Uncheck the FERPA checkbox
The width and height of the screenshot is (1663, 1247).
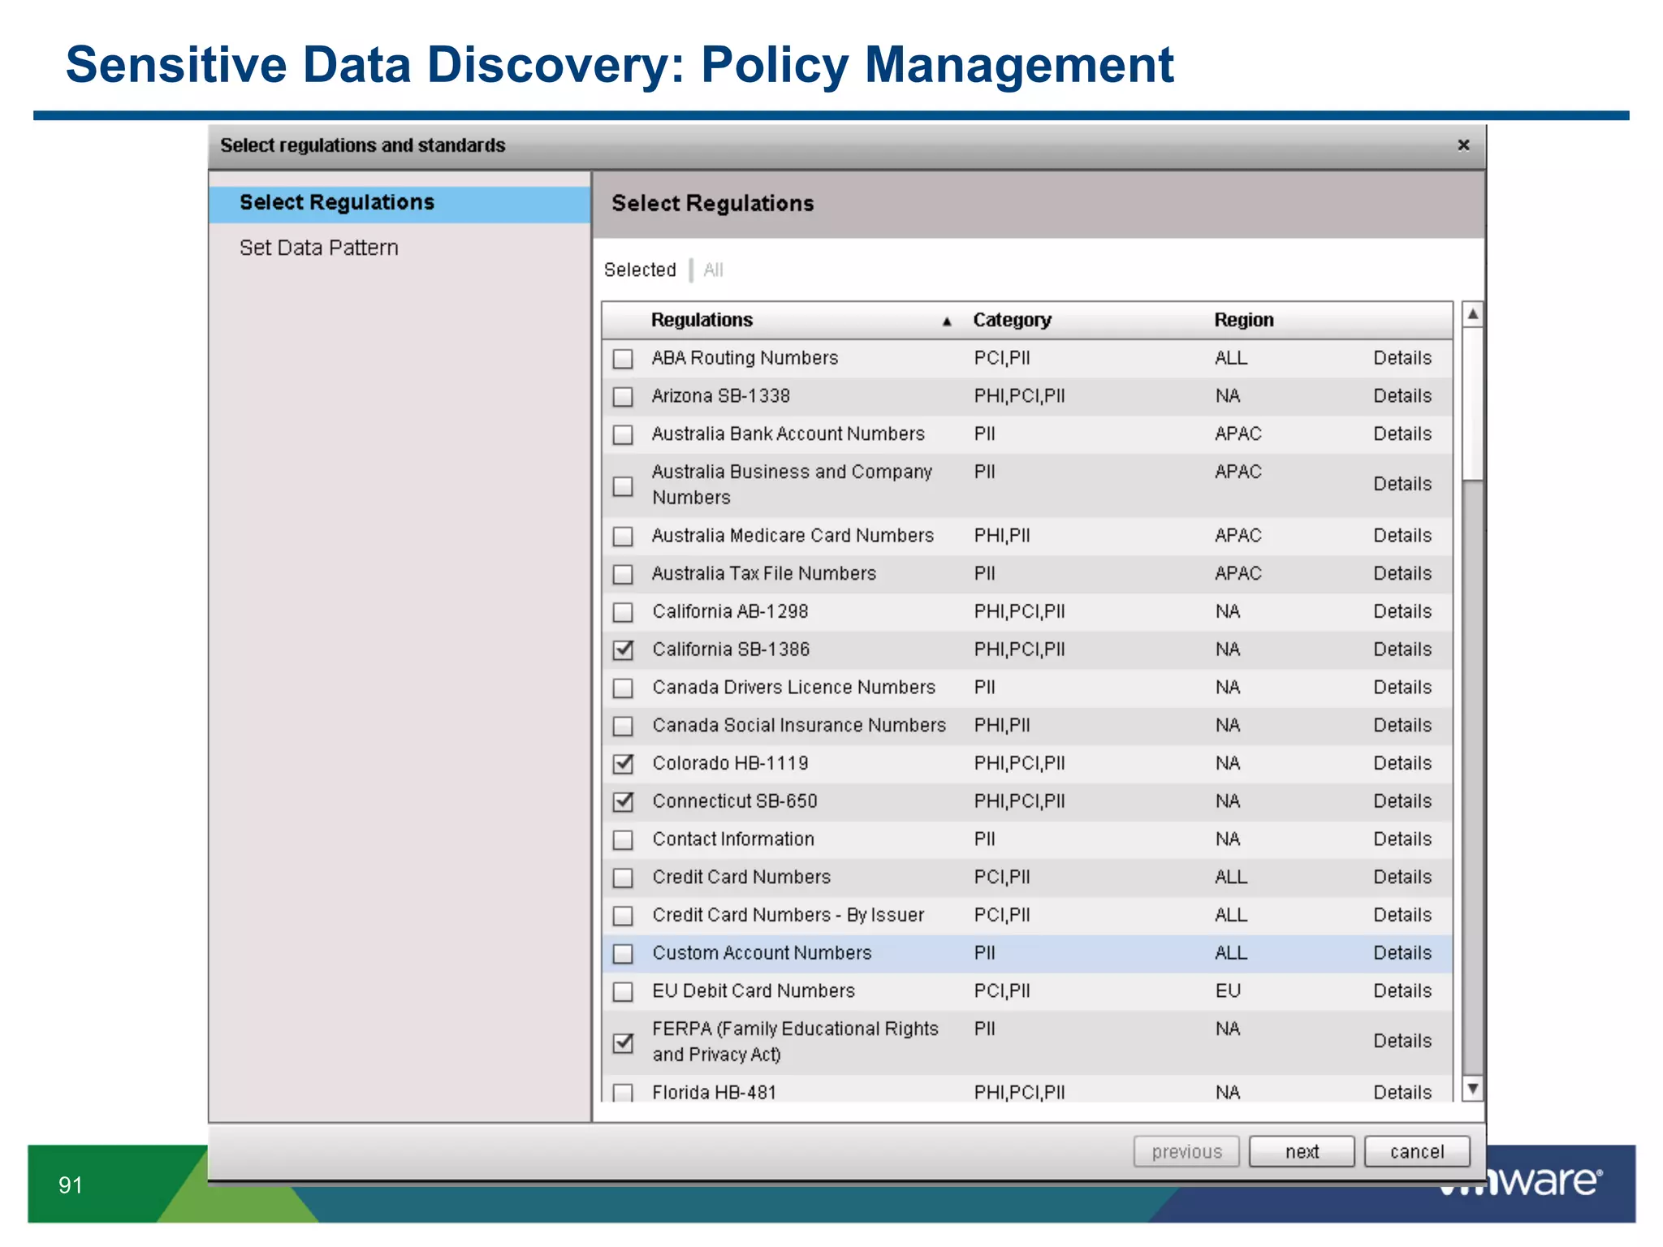[623, 1043]
